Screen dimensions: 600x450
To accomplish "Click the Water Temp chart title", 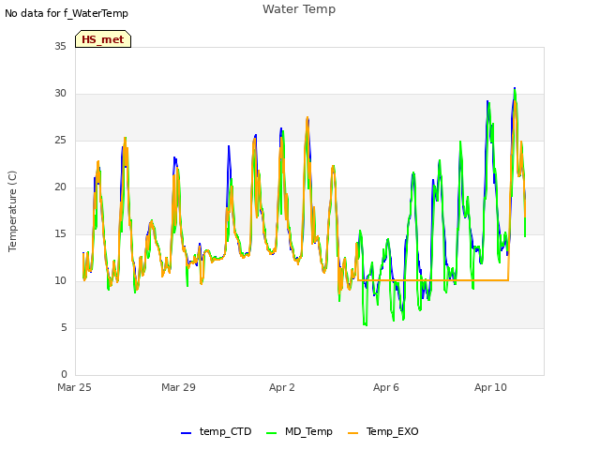I will [299, 9].
